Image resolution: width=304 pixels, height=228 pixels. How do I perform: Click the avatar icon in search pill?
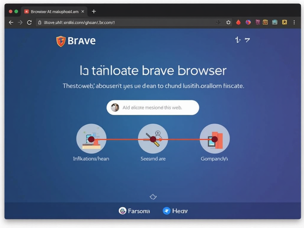(x=115, y=107)
